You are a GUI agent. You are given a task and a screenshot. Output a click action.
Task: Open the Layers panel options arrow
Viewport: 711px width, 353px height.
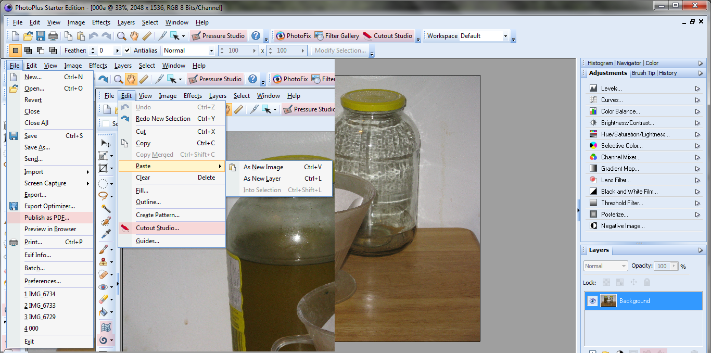click(701, 250)
